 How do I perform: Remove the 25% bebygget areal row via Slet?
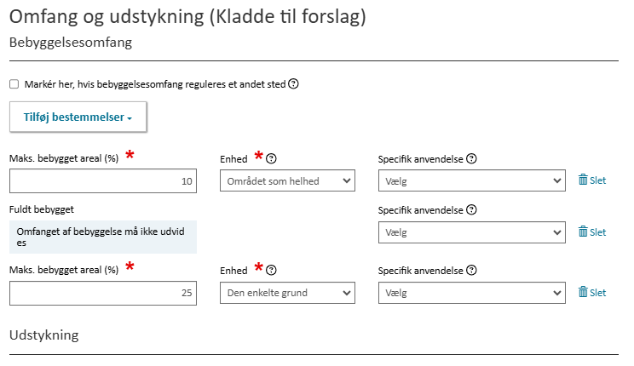point(592,293)
